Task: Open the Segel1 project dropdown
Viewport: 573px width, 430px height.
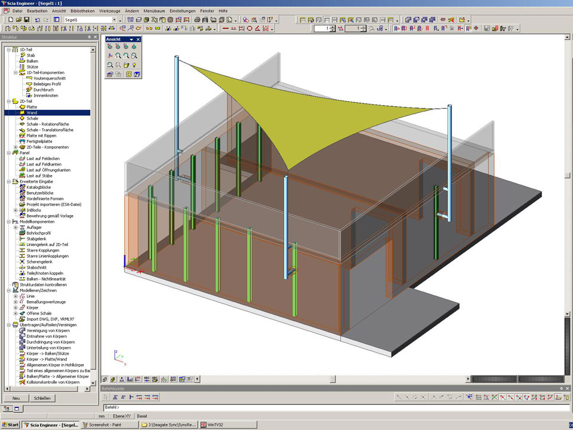Action: coord(115,20)
